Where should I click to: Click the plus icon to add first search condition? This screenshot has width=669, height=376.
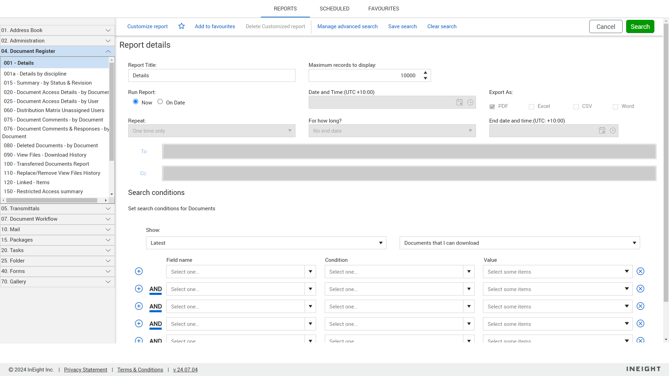pos(139,271)
